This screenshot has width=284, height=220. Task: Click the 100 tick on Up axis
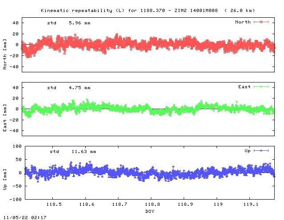17,146
